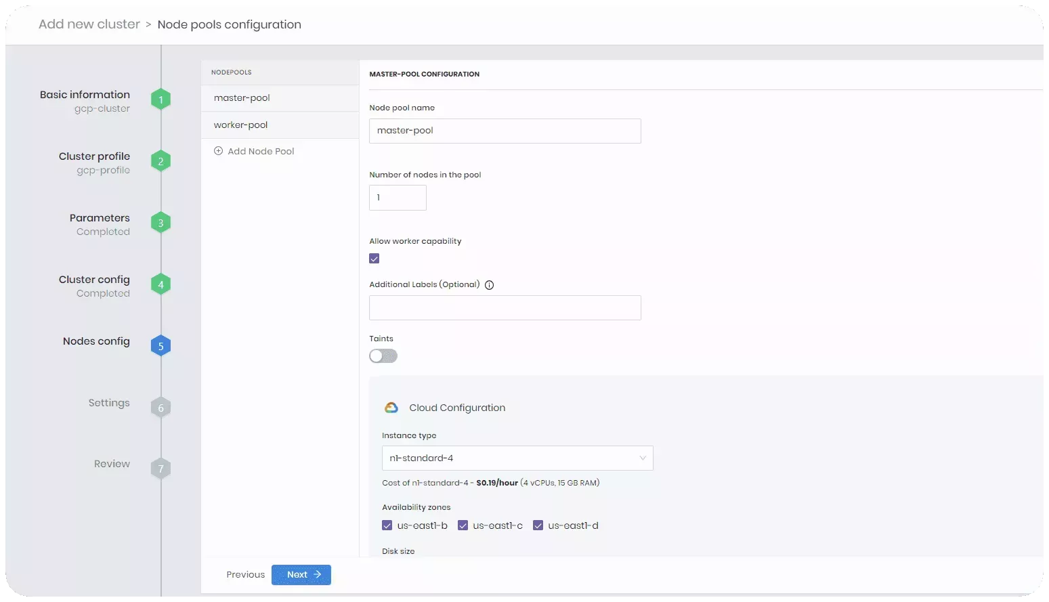Image resolution: width=1049 pixels, height=602 pixels.
Task: Open the Instance type dropdown
Action: (x=517, y=458)
